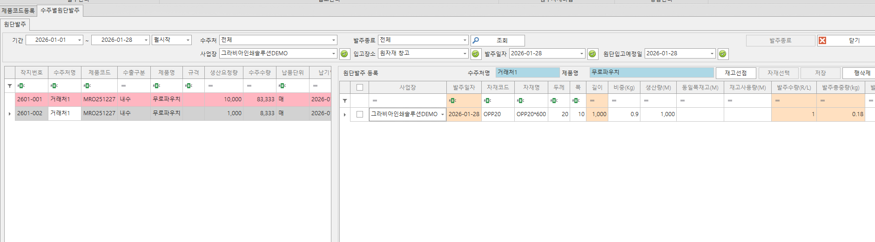The width and height of the screenshot is (875, 242).
Task: Open the 월시작 dropdown
Action: point(188,40)
